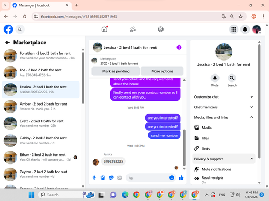Click the chat messages scrollbar thumb
Screen dimensions: 269x201
tap(184, 147)
